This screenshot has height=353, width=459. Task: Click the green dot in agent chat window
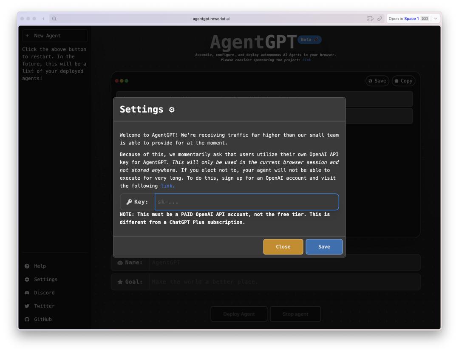[127, 81]
